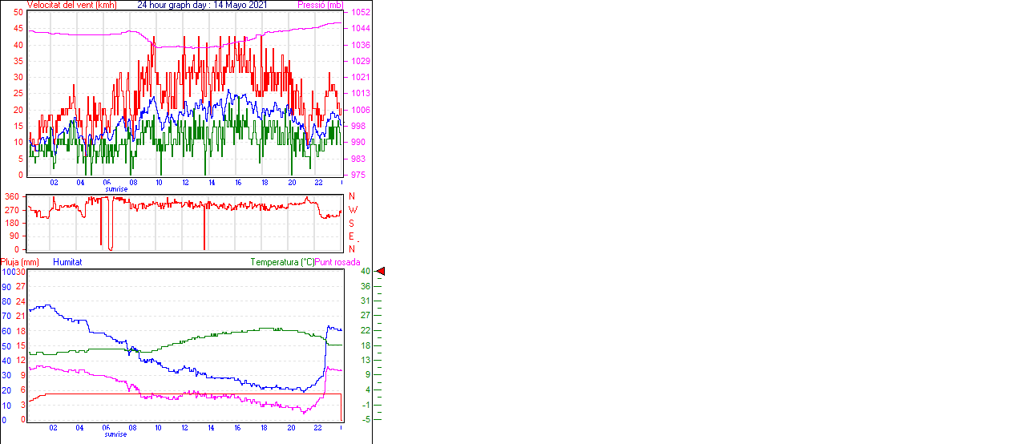Viewport: 1026px width, 444px height.
Task: Click the 'E' compass direction letter
Action: pyautogui.click(x=351, y=236)
